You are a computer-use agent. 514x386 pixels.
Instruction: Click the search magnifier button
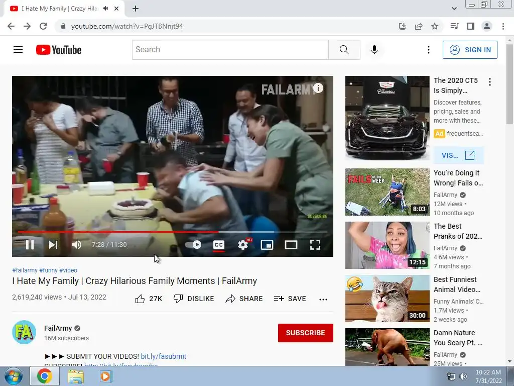coord(344,50)
